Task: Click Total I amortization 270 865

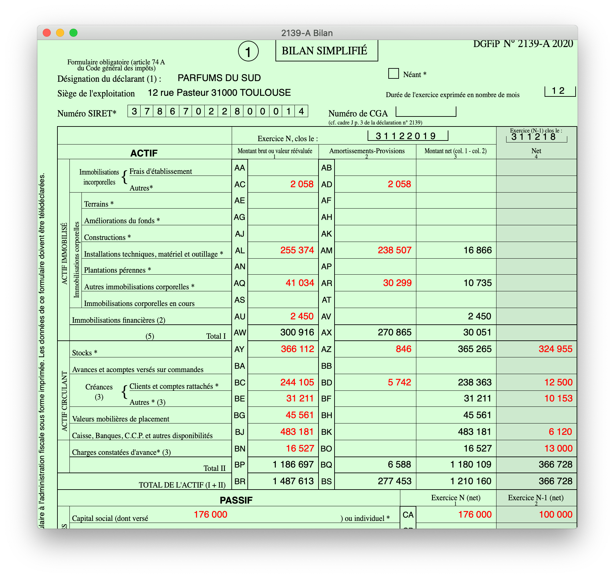Action: point(375,332)
